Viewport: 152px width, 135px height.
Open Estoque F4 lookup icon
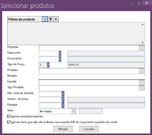pyautogui.click(x=63, y=105)
